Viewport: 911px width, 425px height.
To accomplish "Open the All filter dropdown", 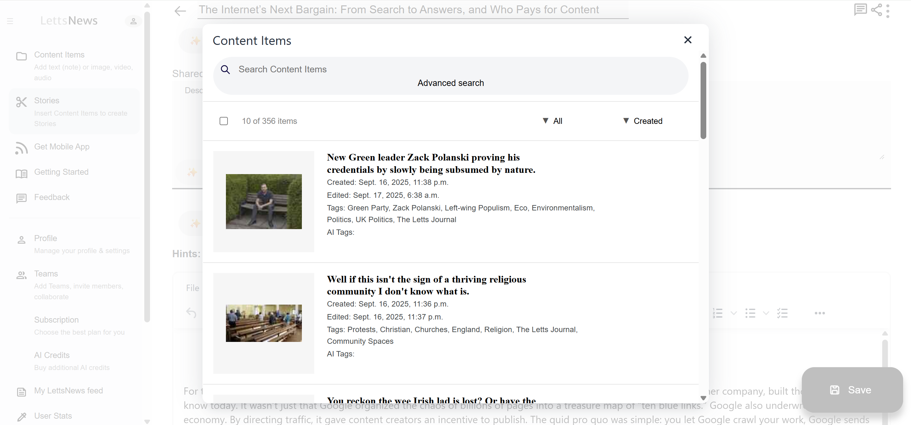I will (x=552, y=121).
